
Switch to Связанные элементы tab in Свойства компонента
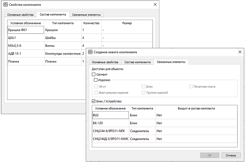[x=86, y=15]
